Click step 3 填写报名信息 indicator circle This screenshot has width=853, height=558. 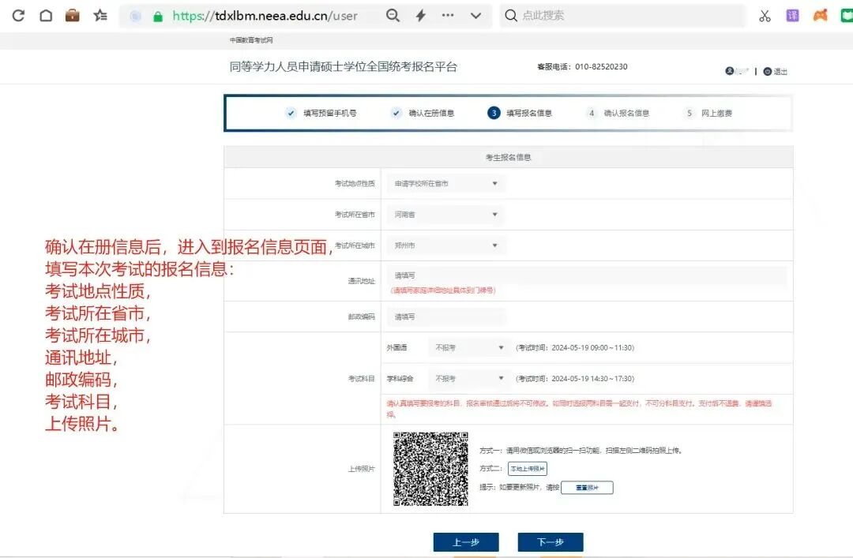[492, 113]
